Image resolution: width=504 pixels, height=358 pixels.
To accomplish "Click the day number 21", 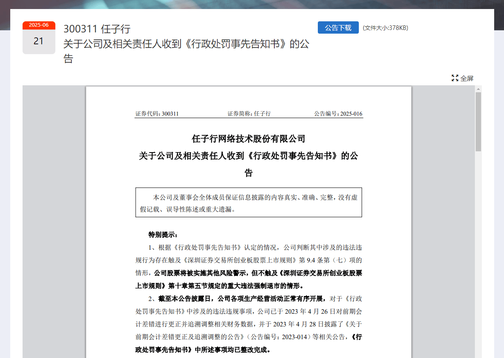I will coord(39,41).
